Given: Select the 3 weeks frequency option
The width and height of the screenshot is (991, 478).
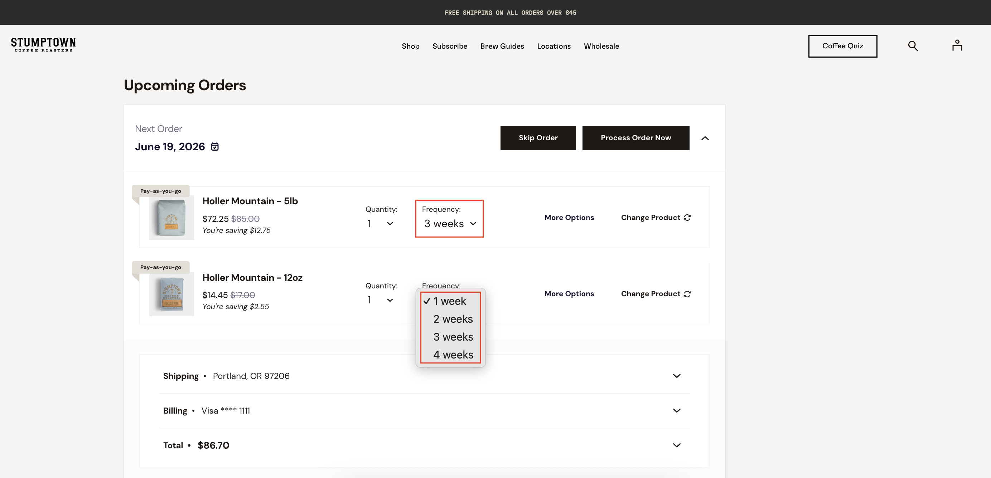Looking at the screenshot, I should tap(450, 337).
